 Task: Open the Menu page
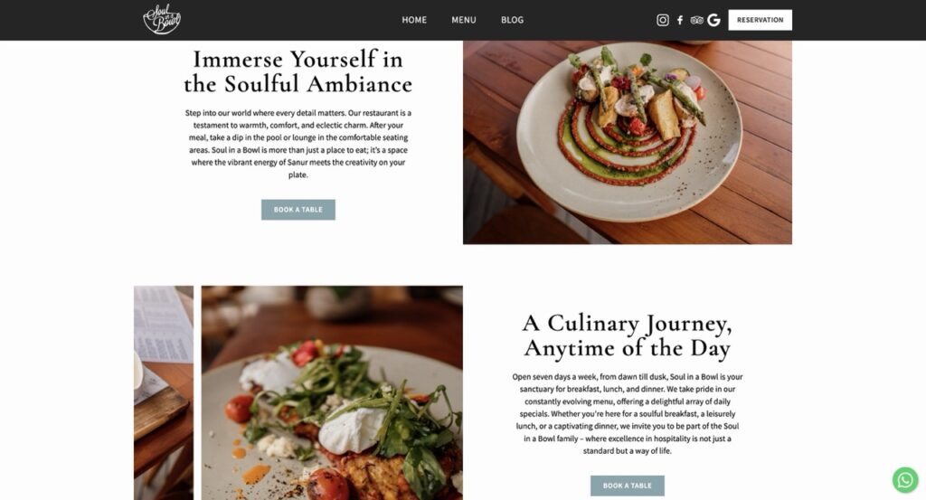(464, 20)
